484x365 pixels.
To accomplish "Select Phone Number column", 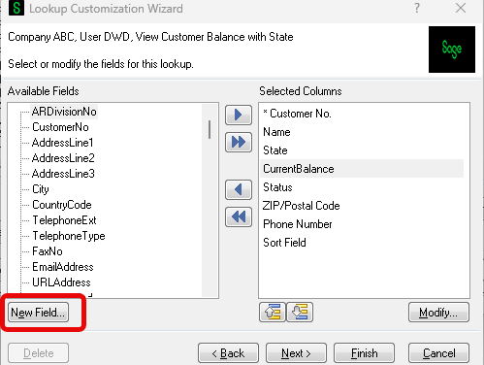I will [x=362, y=224].
